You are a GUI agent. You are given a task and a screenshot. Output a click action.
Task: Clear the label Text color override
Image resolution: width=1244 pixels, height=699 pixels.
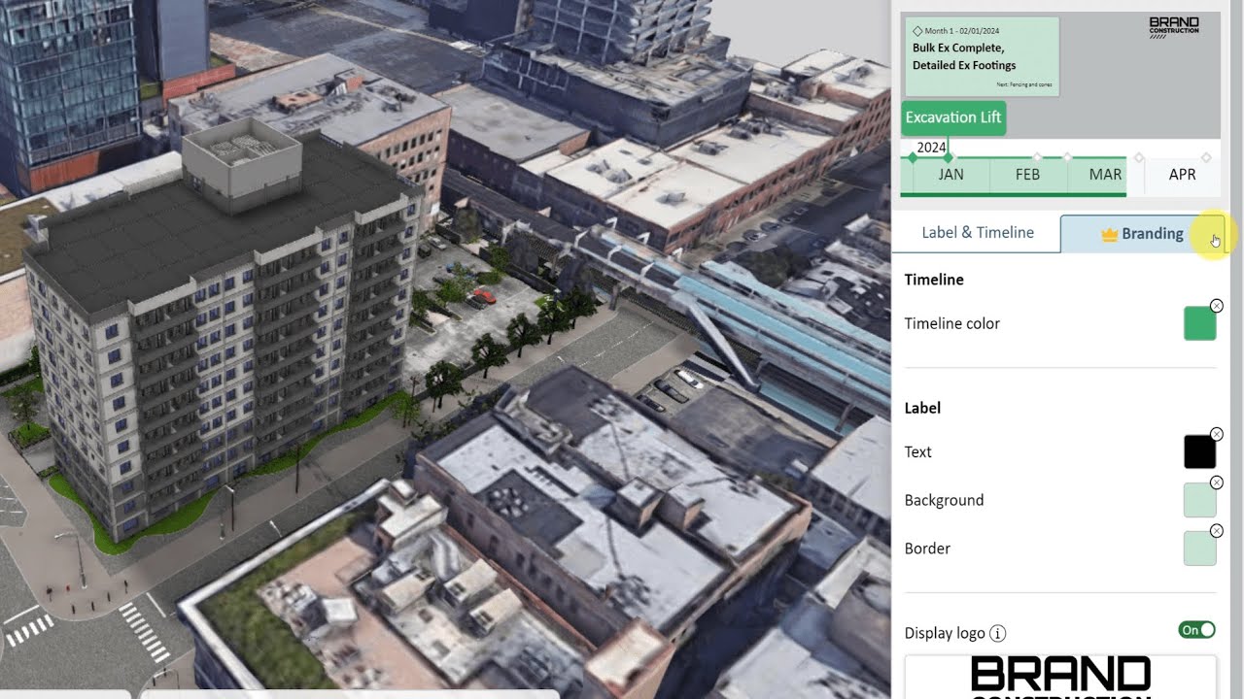(1217, 434)
